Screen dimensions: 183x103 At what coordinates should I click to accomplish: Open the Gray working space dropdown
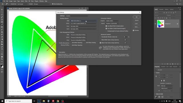coord(83,26)
